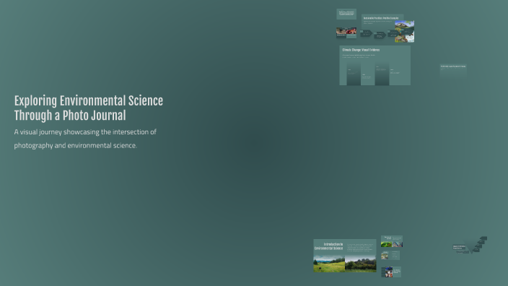Click the dark hillside photo in the Introduction slide
The width and height of the screenshot is (508, 286).
click(x=361, y=264)
